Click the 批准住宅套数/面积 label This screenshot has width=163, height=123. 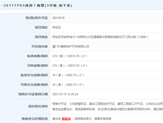click(34, 75)
